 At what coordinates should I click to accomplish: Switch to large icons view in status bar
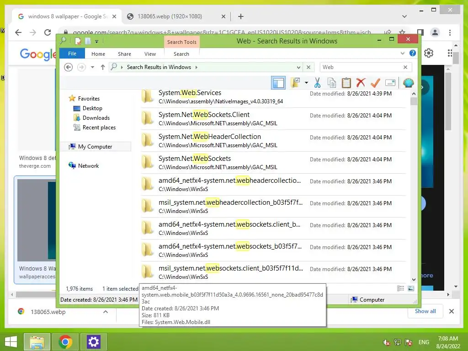click(x=411, y=288)
